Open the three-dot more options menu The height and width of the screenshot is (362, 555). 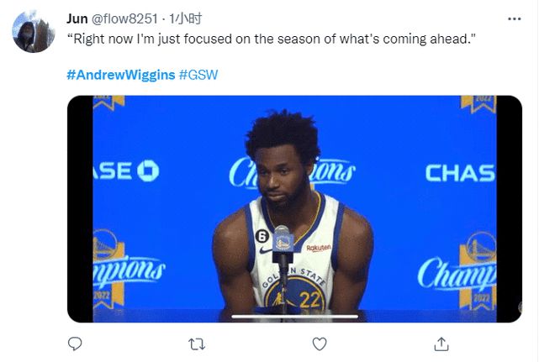pos(514,18)
